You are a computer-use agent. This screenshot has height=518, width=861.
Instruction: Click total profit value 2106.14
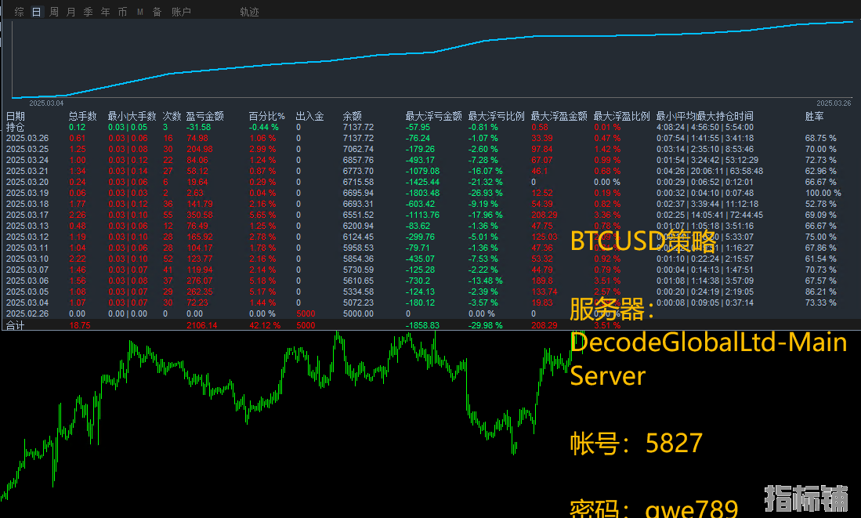tap(202, 325)
